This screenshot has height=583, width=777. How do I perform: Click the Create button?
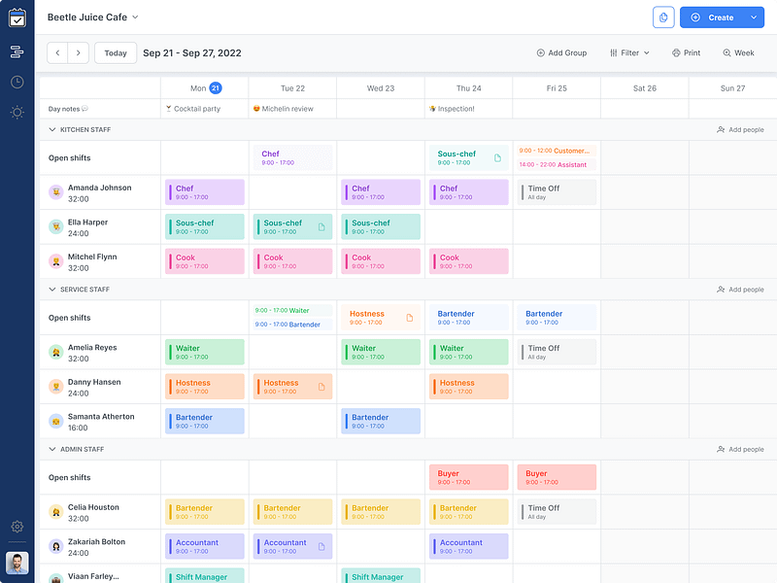713,17
